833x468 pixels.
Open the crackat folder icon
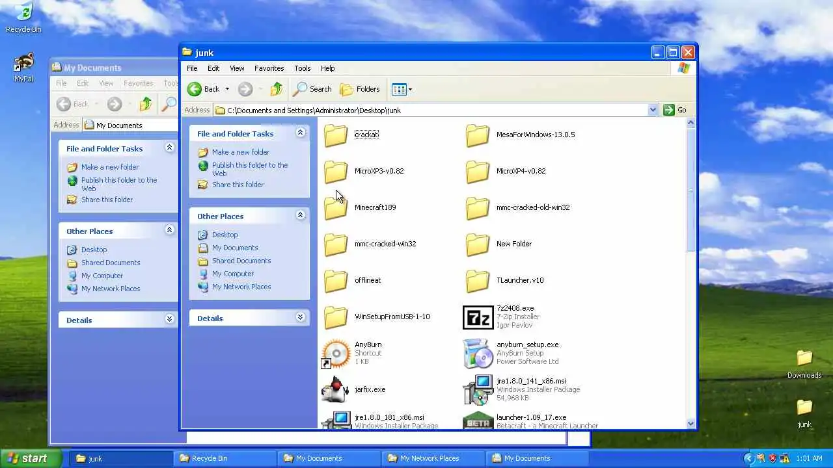(336, 135)
